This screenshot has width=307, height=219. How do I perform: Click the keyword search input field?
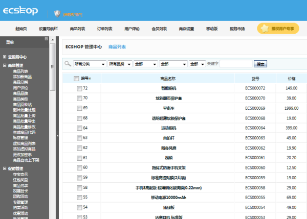[236, 64]
